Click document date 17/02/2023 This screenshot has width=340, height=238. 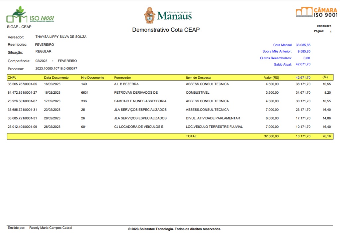point(52,101)
